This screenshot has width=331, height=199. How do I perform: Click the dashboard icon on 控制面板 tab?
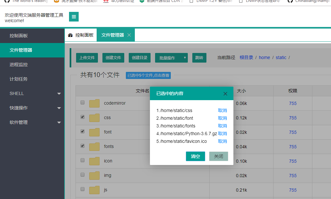70,35
